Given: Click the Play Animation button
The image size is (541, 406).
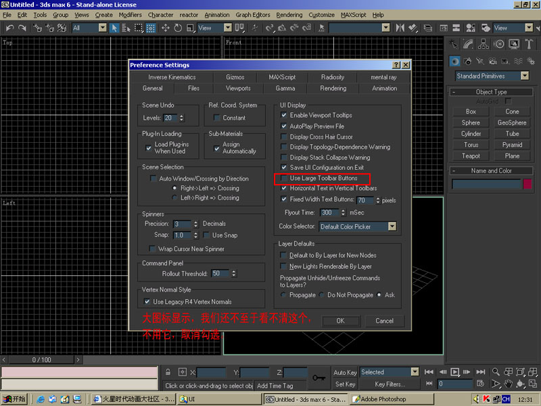Looking at the screenshot, I should click(x=454, y=371).
